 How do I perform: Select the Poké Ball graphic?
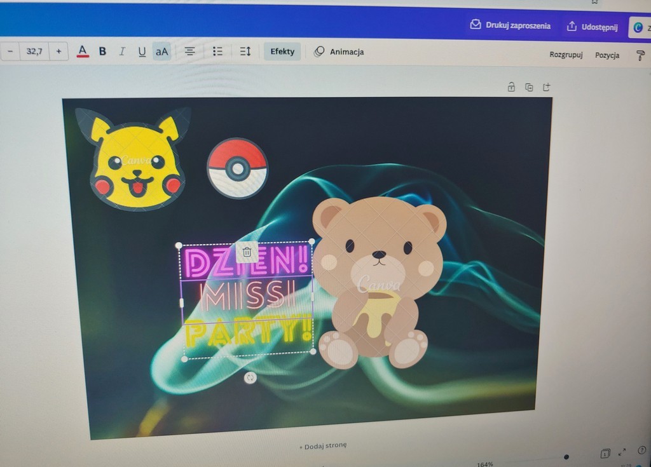(x=238, y=168)
